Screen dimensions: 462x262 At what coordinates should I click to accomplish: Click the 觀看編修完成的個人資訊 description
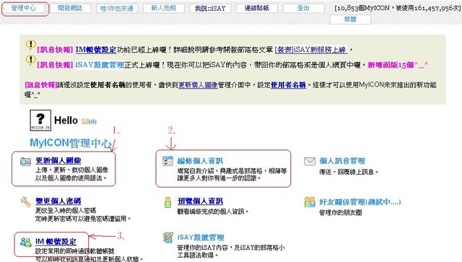point(213,211)
